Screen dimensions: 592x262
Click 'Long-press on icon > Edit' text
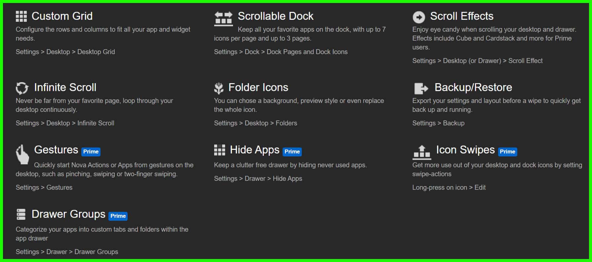tap(449, 187)
